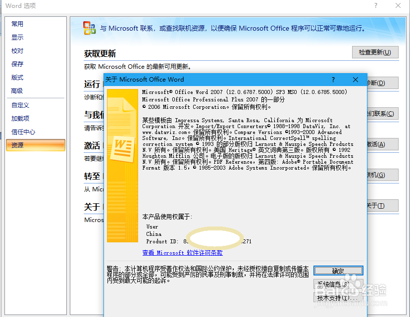
Task: Click the help question mark in About dialog
Action: point(333,80)
